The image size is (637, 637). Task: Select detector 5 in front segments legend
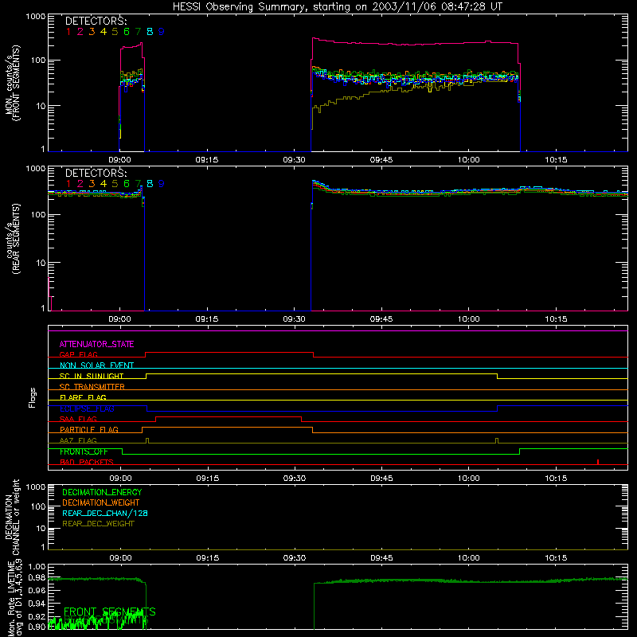(x=115, y=32)
